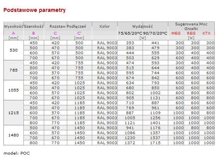The width and height of the screenshot is (219, 158).
Task: Select the height cell 530
Action: pos(13,50)
